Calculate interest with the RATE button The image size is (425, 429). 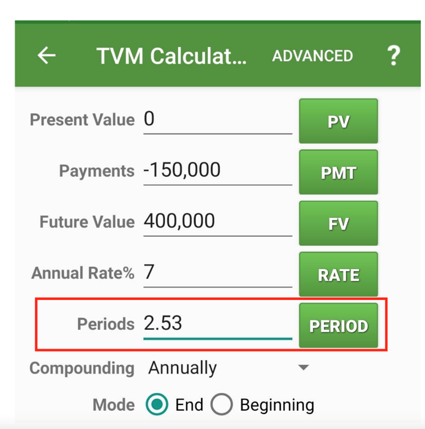coord(339,274)
